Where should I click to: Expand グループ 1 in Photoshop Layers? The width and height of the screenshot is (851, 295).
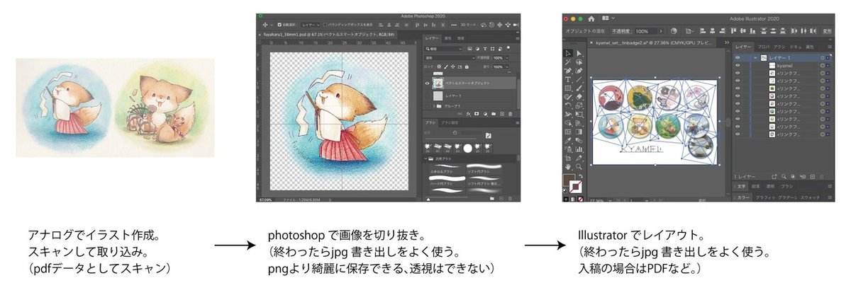(433, 106)
